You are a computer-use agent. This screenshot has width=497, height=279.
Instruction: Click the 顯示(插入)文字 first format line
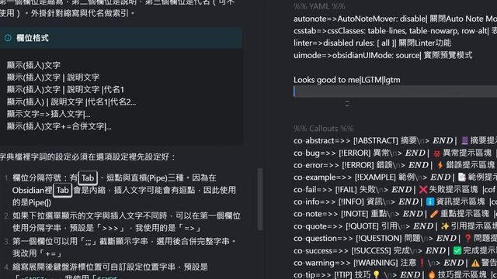pyautogui.click(x=33, y=65)
